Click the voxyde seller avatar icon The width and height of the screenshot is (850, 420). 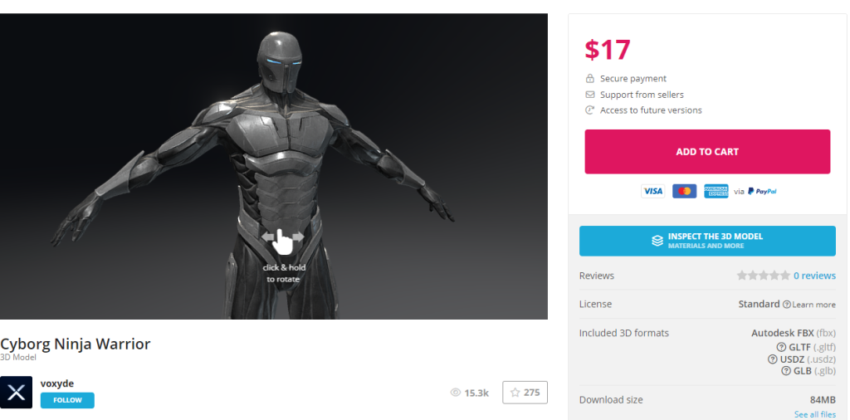16,393
